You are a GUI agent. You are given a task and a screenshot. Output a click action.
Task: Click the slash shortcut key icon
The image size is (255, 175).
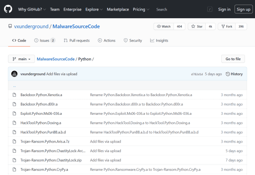210,9
